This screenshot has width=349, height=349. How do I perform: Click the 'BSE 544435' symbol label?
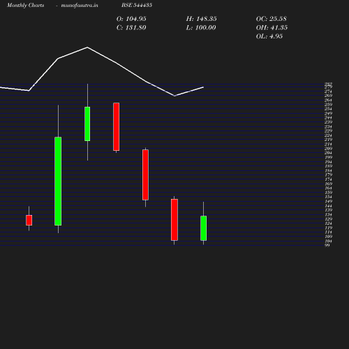[137, 5]
